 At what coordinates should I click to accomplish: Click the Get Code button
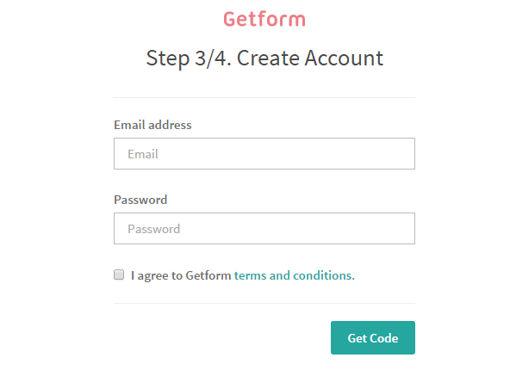pos(373,337)
